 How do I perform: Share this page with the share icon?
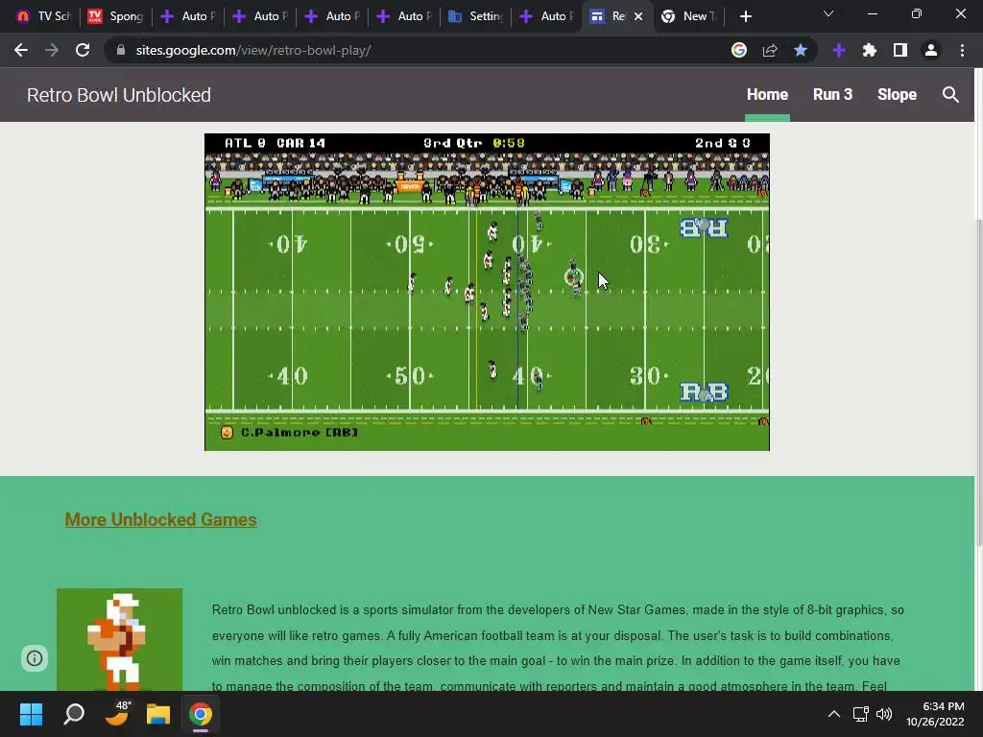pyautogui.click(x=770, y=50)
